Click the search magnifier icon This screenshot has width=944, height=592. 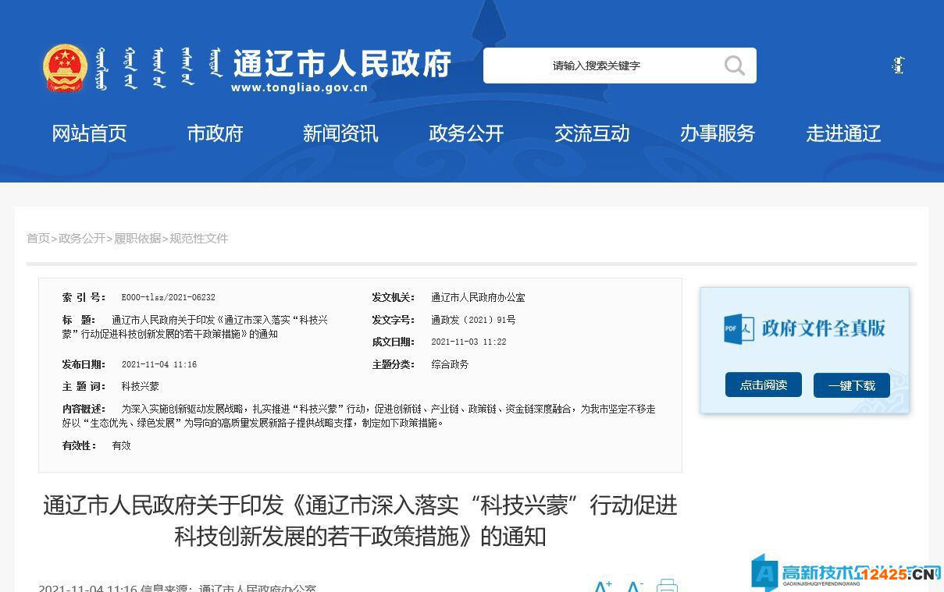tap(732, 66)
